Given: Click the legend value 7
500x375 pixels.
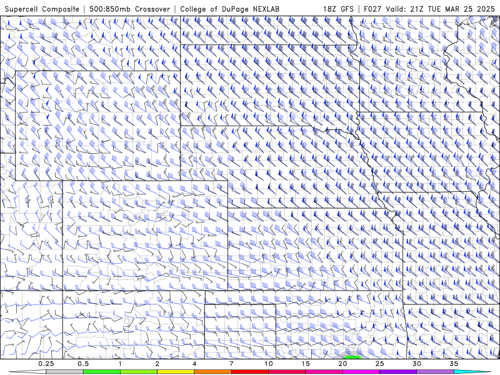Looking at the screenshot, I should (x=231, y=364).
